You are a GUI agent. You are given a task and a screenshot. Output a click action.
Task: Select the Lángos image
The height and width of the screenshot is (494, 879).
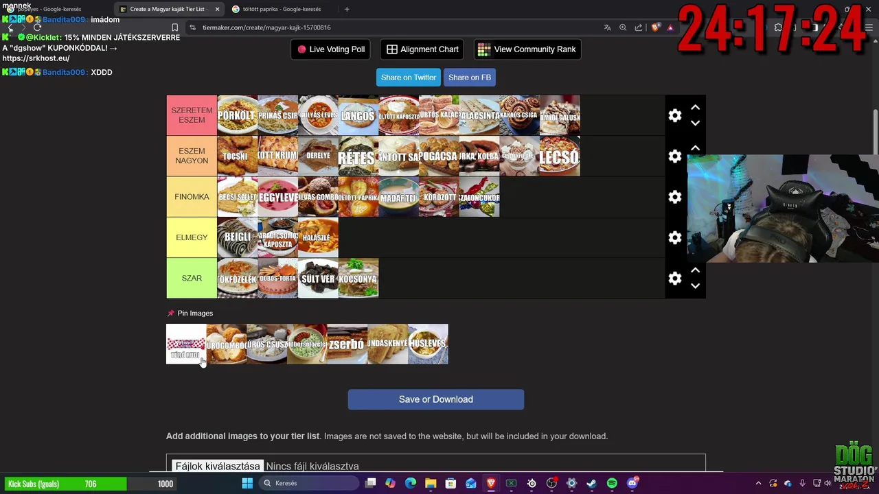coord(358,115)
